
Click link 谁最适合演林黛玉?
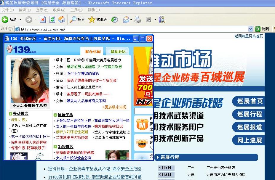[x=110, y=138]
